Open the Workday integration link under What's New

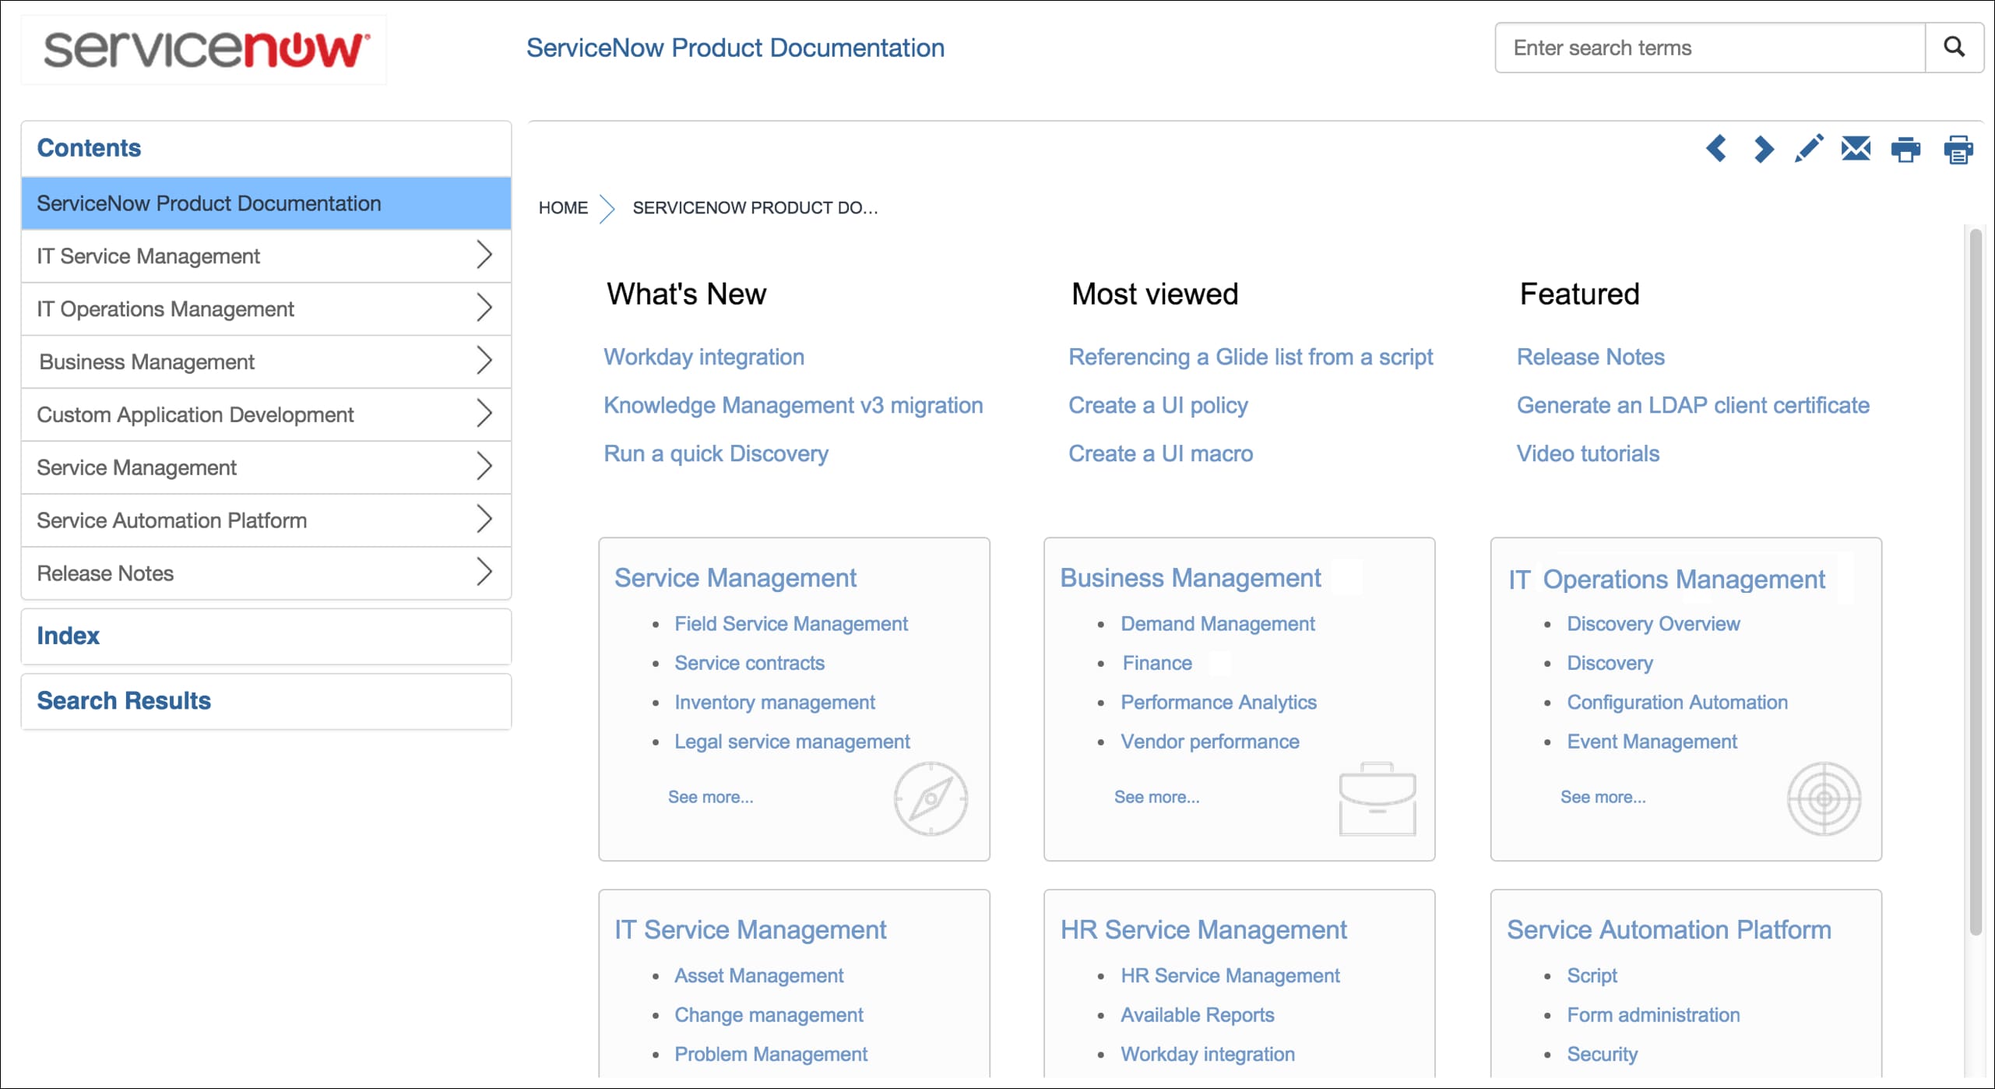pyautogui.click(x=704, y=357)
